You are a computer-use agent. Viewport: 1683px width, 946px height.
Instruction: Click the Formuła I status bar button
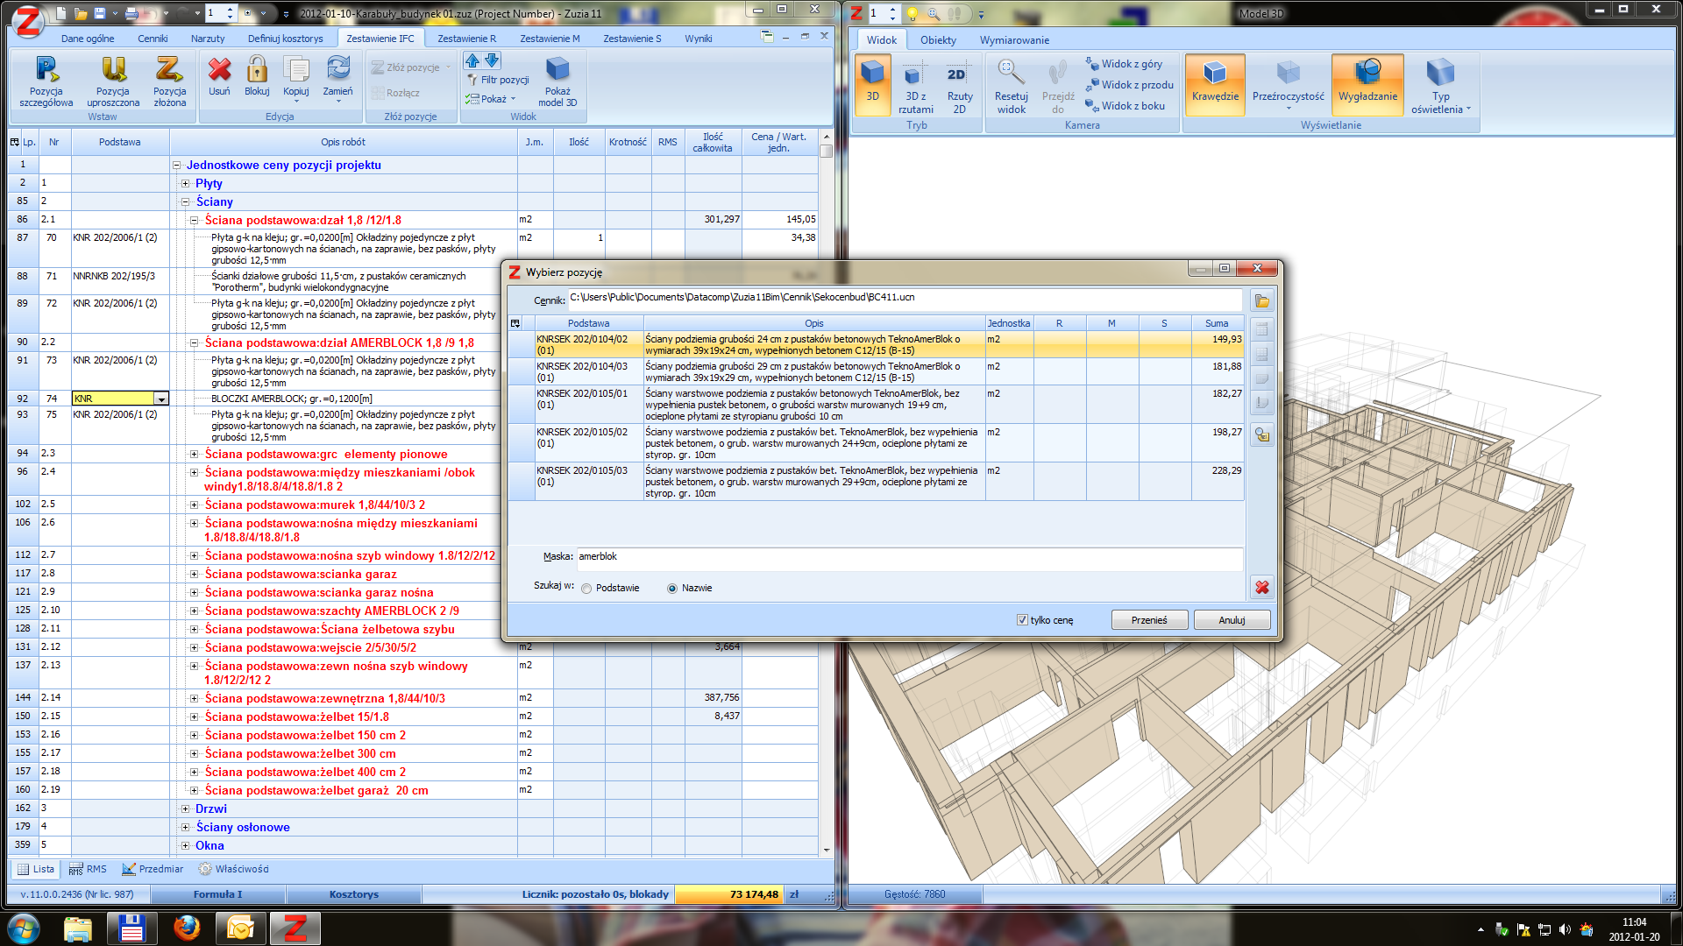[x=218, y=895]
